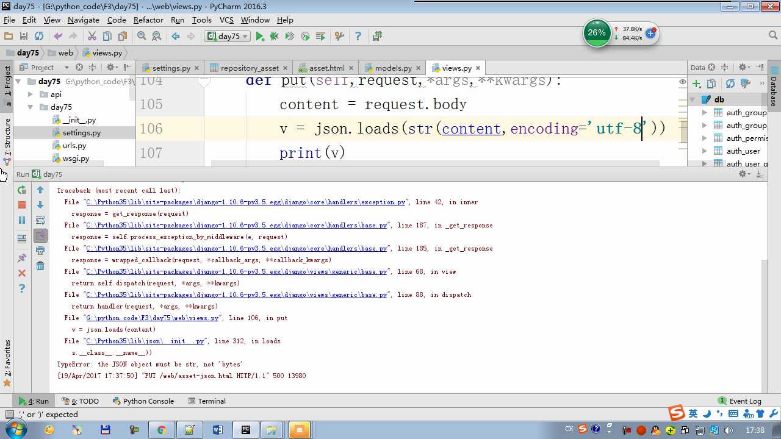Image resolution: width=781 pixels, height=439 pixels.
Task: Click the Cut scissors icon
Action: tap(92, 37)
